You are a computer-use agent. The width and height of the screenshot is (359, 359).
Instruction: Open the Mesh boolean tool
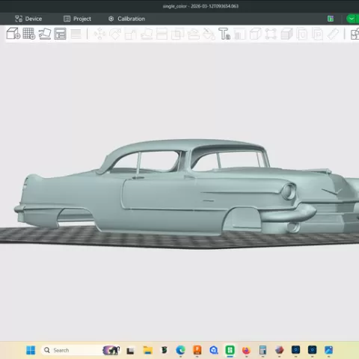pyautogui.click(x=177, y=34)
